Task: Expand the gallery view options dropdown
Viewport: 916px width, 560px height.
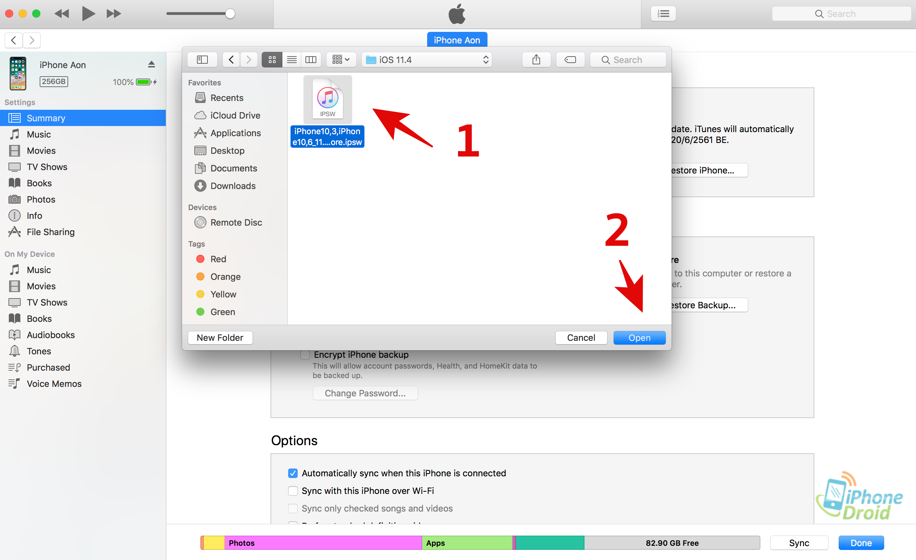Action: [340, 60]
